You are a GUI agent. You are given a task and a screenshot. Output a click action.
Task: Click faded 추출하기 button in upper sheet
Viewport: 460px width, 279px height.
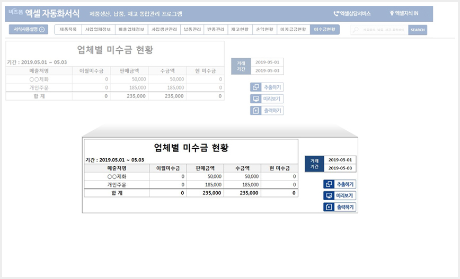[x=267, y=87]
